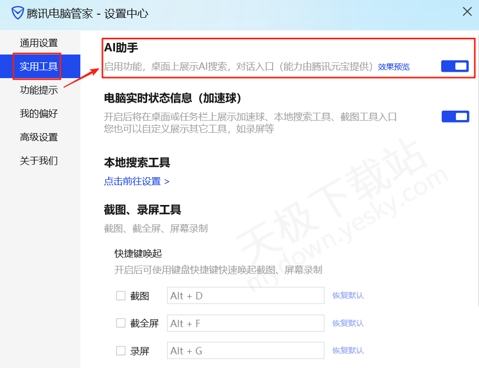Click the Alt + D shortcut field
This screenshot has height=368, width=479.
point(245,296)
